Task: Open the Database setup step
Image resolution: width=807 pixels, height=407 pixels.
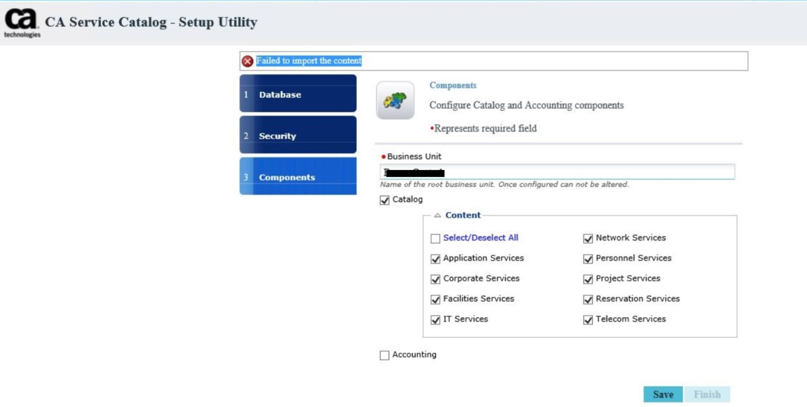Action: [x=298, y=94]
